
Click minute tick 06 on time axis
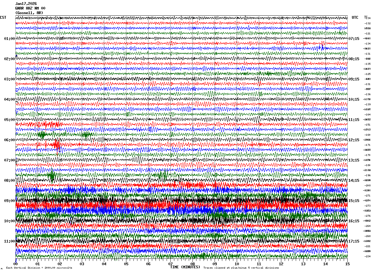tap(148, 264)
